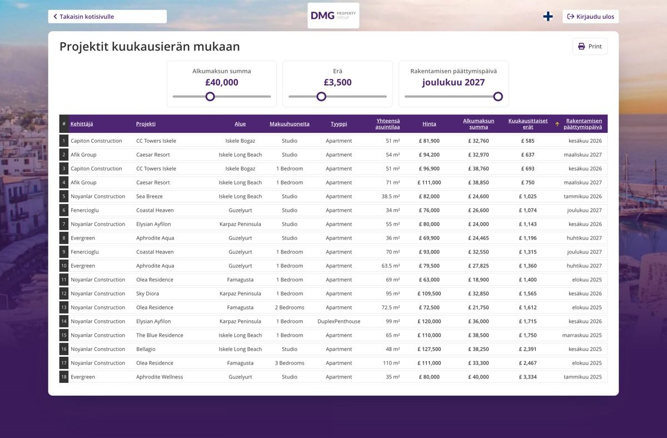The image size is (667, 438).
Task: Click the Print button
Action: pos(590,47)
